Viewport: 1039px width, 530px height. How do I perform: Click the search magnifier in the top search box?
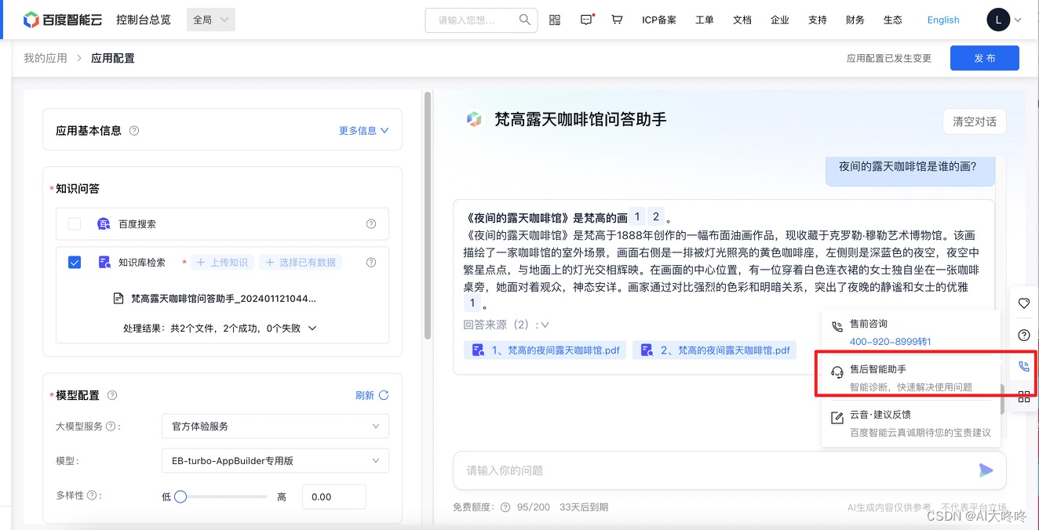tap(525, 20)
